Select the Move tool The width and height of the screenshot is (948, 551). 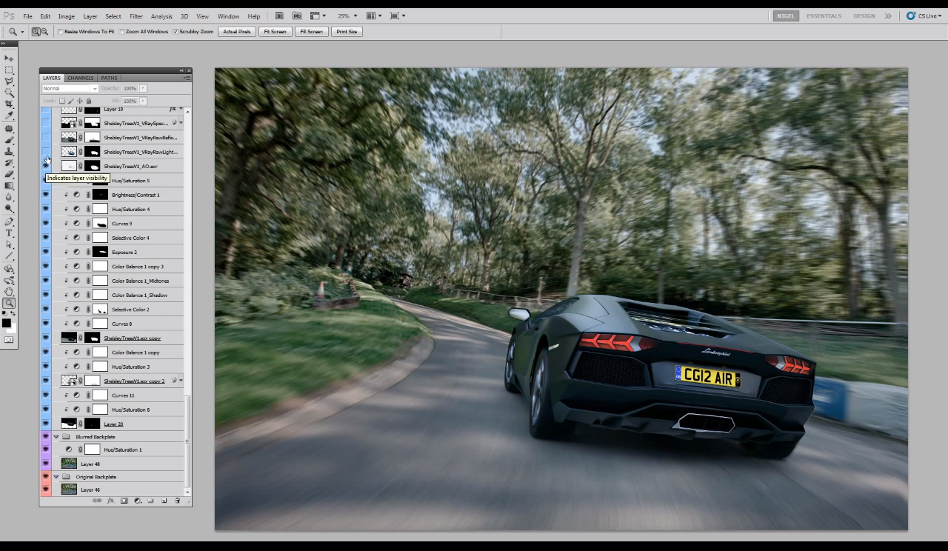(9, 58)
